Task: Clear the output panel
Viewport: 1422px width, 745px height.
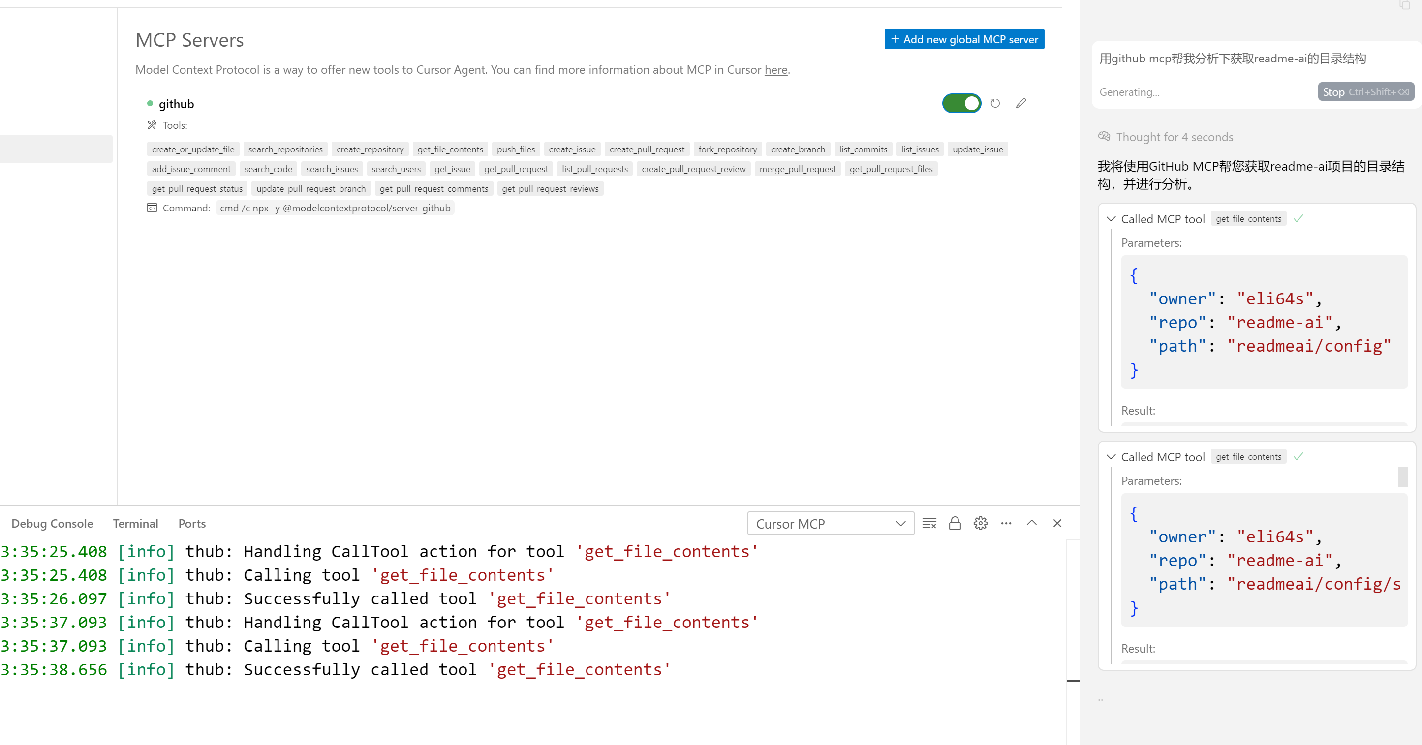Action: (x=929, y=523)
